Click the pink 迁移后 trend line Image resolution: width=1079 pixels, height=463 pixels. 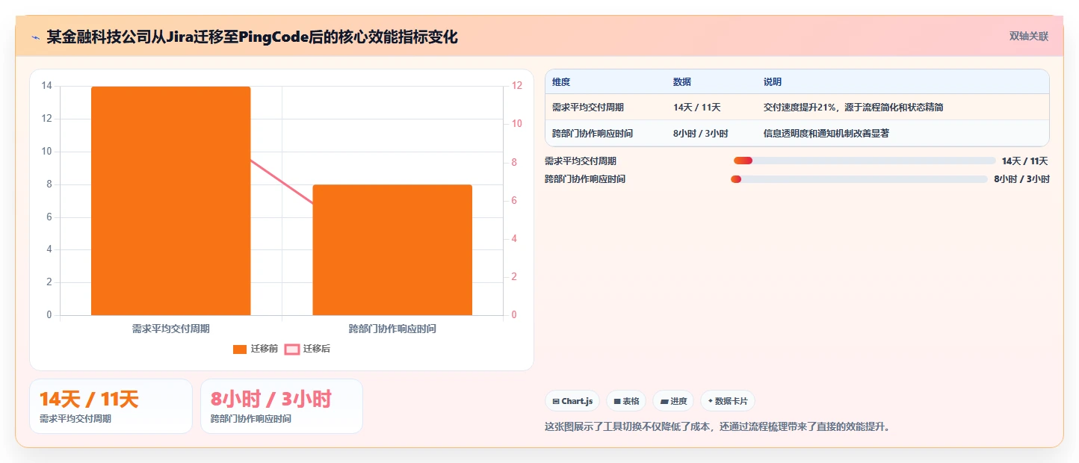282,181
